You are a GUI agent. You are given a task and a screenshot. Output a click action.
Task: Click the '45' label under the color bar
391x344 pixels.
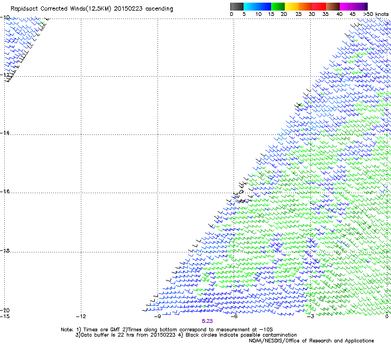point(352,14)
